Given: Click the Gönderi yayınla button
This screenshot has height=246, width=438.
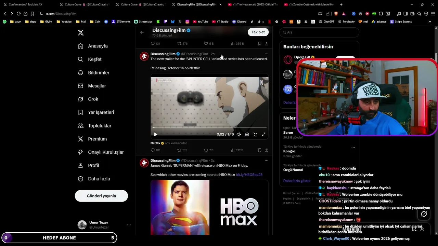Looking at the screenshot, I should click(101, 196).
